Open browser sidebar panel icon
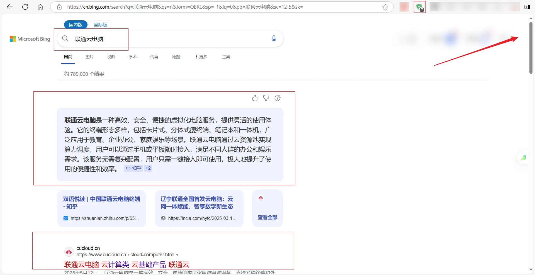This screenshot has height=275, width=535. tap(527, 7)
